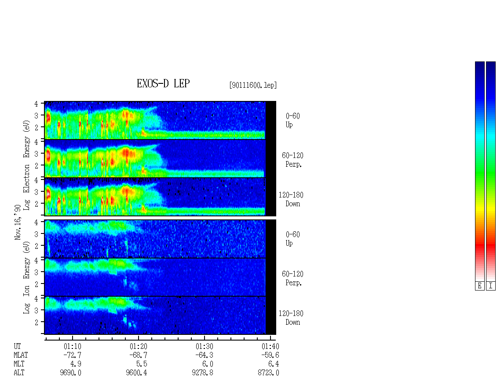Click the 0-60 Up label beside ion panels
The image size is (497, 384).
[292, 239]
